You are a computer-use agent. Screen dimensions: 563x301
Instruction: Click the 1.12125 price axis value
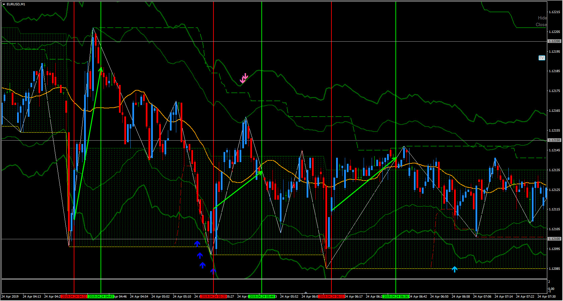click(554, 190)
